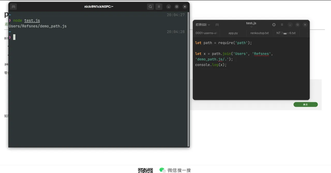331x173 pixels.
Task: Create new document in text editor
Action: pos(217,25)
